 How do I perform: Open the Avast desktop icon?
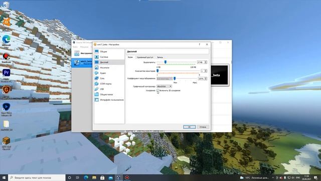[x=6, y=24]
